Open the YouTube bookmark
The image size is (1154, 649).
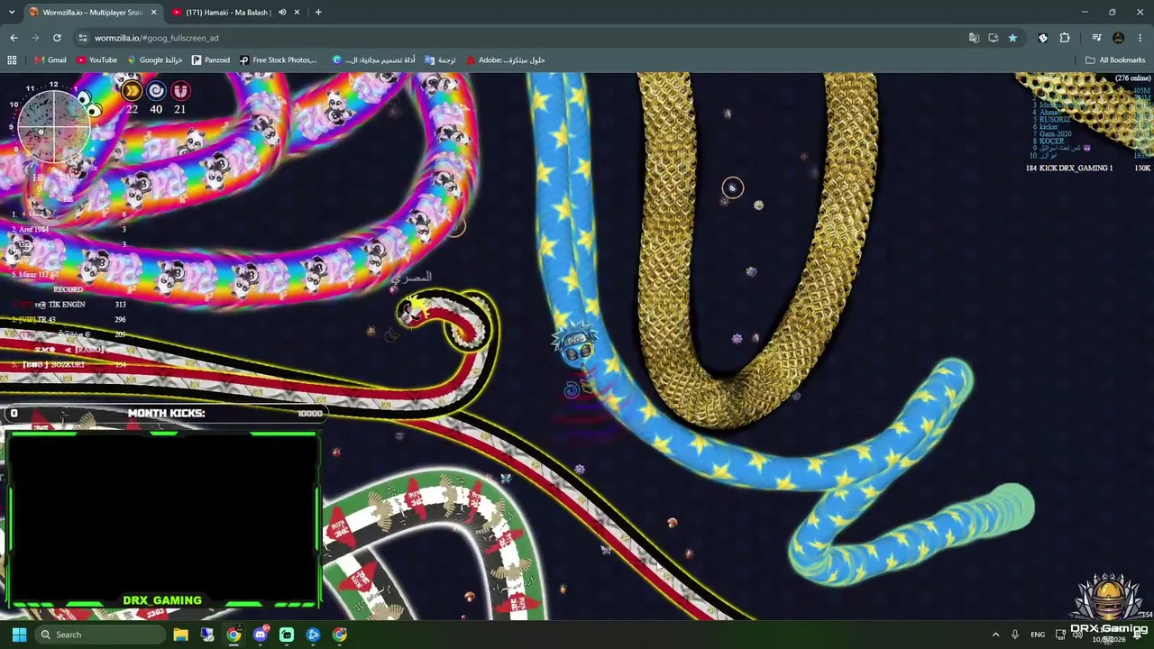pyautogui.click(x=96, y=60)
